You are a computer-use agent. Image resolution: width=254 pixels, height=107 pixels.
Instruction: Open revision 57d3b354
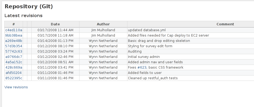coord(14,46)
